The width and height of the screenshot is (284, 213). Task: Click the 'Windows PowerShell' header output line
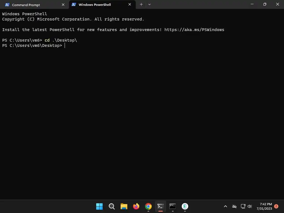click(25, 14)
